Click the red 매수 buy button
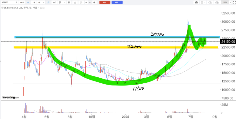The width and height of the screenshot is (236, 119). [x=105, y=3]
